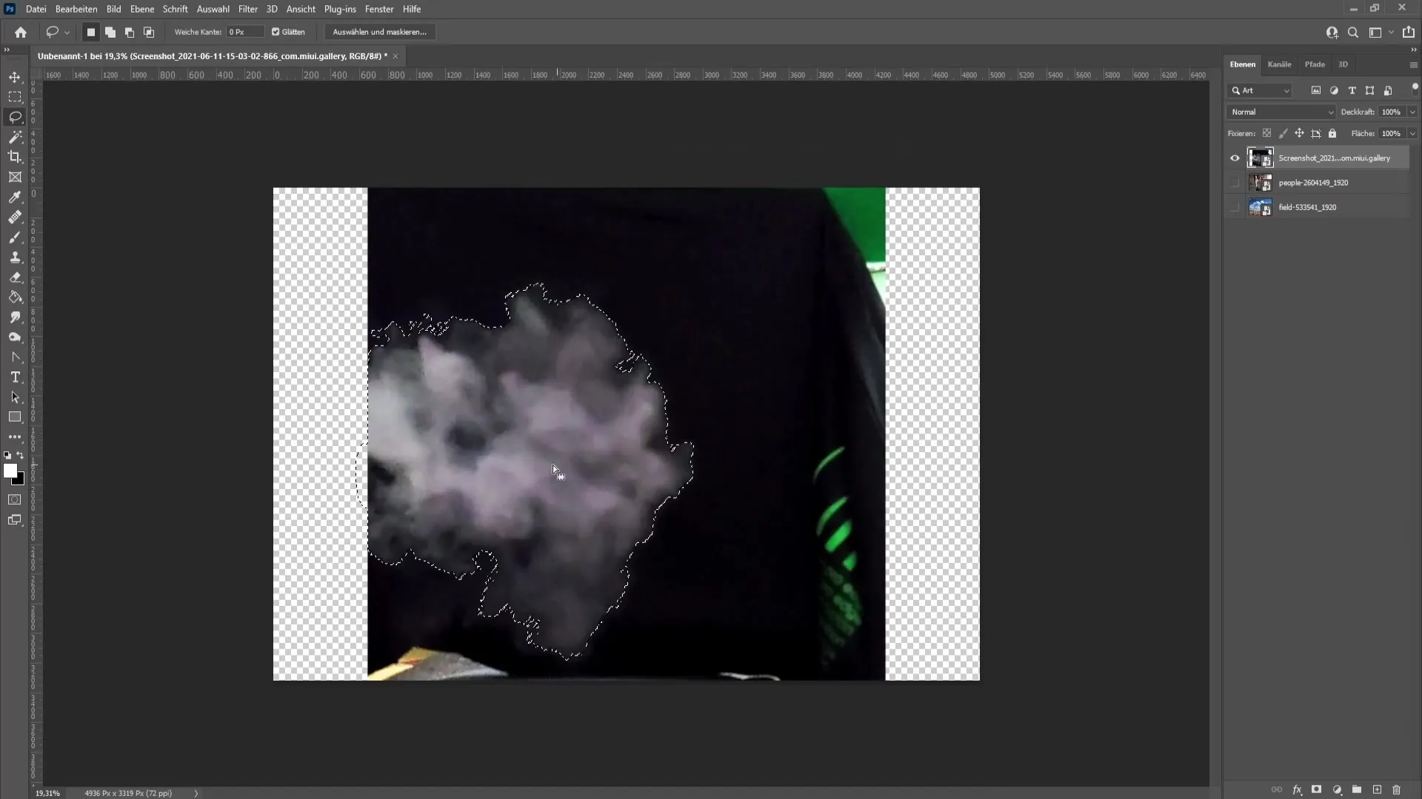This screenshot has height=799, width=1422.
Task: Select the Brush tool
Action: point(15,237)
